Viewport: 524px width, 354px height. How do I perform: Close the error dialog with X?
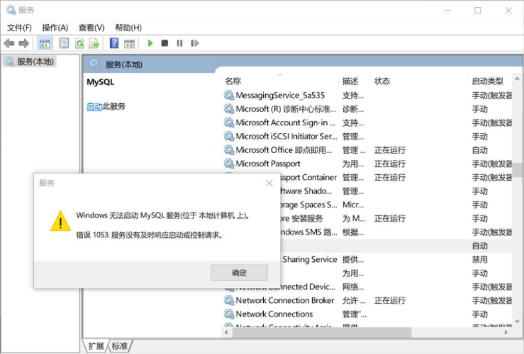coord(269,183)
